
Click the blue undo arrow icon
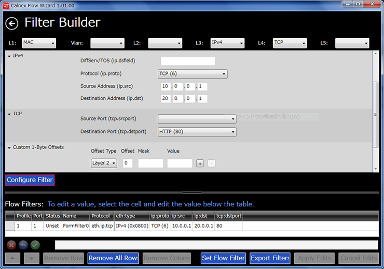pyautogui.click(x=23, y=245)
